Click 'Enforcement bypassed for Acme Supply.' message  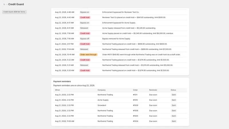click(x=119, y=23)
